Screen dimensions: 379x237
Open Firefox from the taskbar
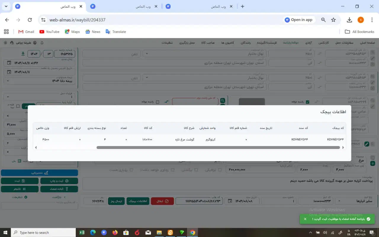pyautogui.click(x=115, y=233)
